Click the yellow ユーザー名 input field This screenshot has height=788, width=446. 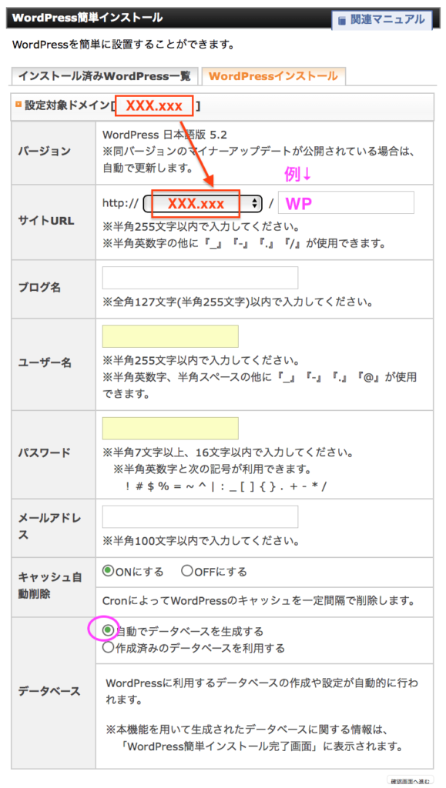tap(170, 337)
